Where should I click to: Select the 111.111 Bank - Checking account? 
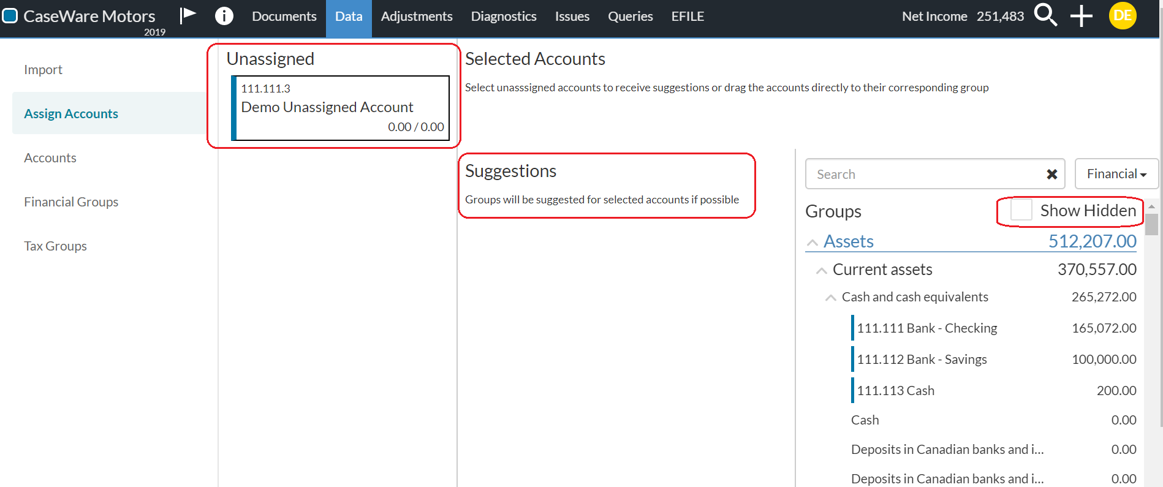926,328
